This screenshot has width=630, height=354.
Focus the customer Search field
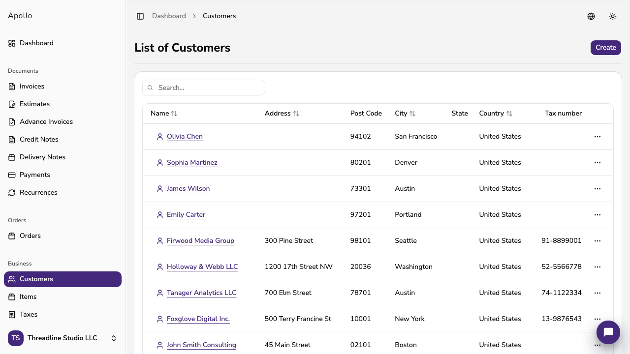(x=204, y=88)
